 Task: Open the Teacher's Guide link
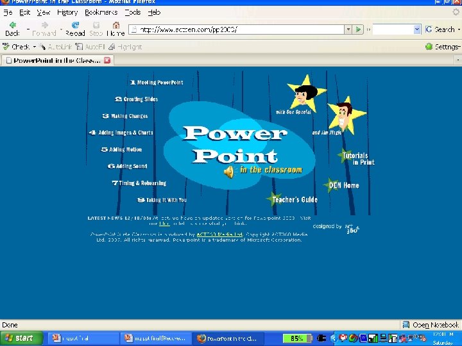point(293,199)
